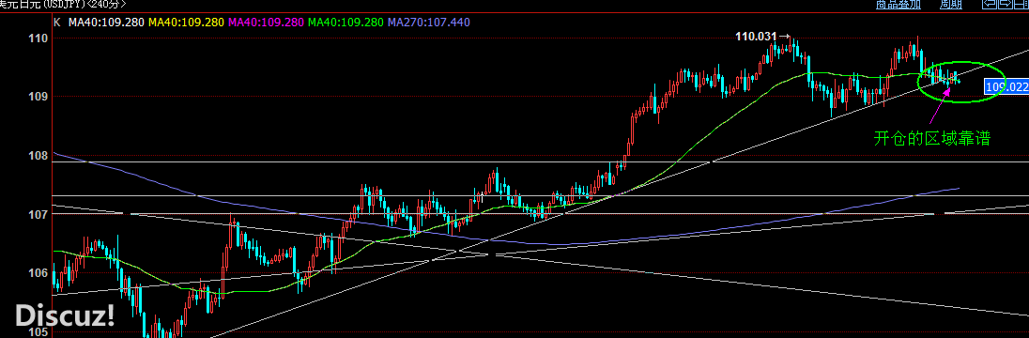Open the 周期 period link
Image resolution: width=1029 pixels, height=338 pixels.
(x=951, y=5)
